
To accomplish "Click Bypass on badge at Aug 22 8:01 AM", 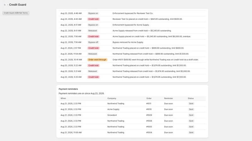I will pos(93,25).
